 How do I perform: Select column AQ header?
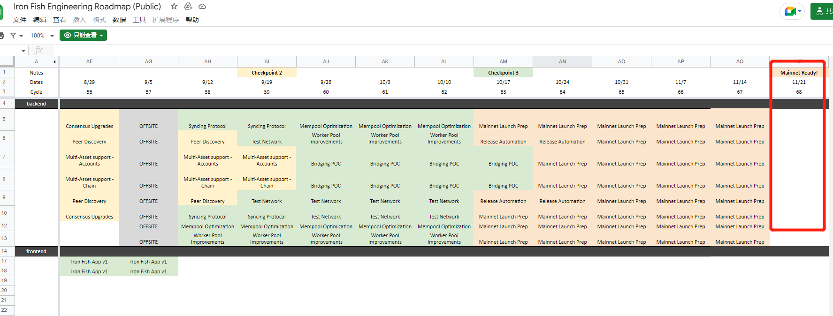tap(740, 62)
